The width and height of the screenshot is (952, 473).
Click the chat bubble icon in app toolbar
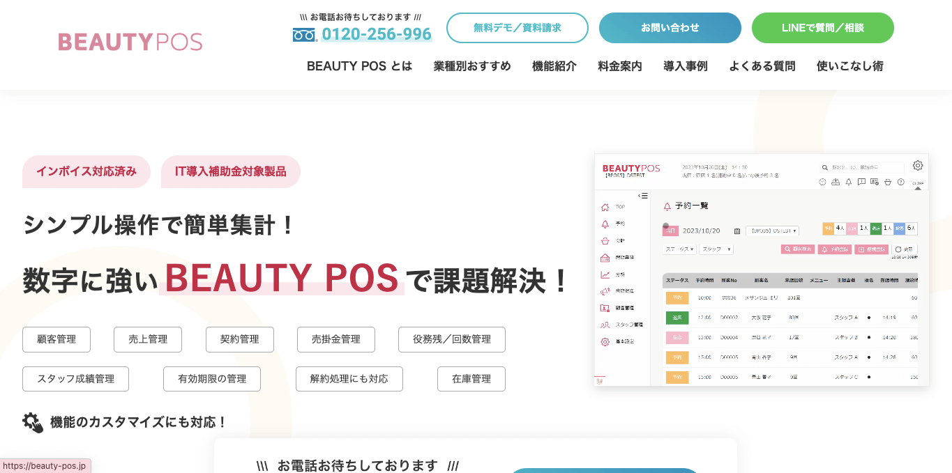coord(861,182)
